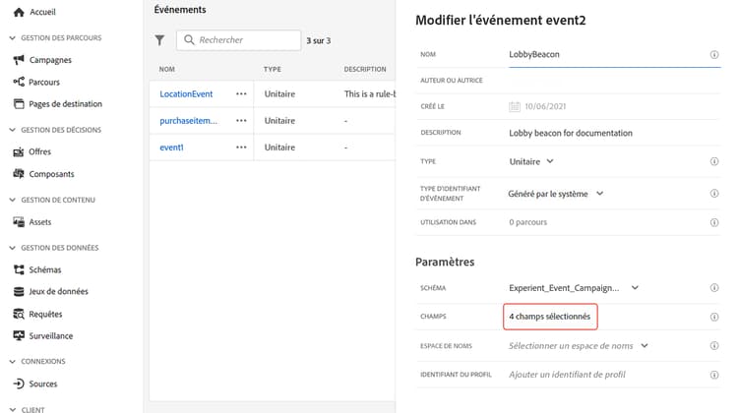
Task: Open the Sélectionner un espace de noms dropdown
Action: [579, 346]
